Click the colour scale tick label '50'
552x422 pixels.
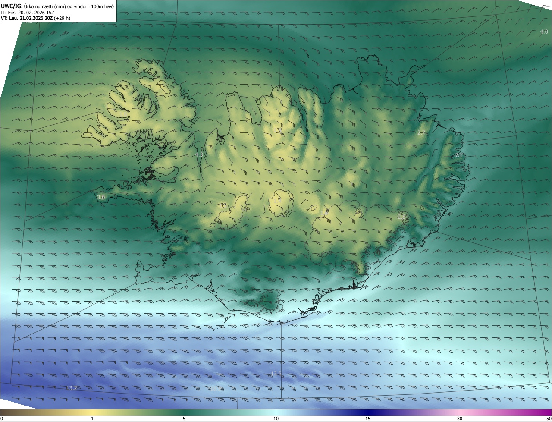(x=549, y=419)
